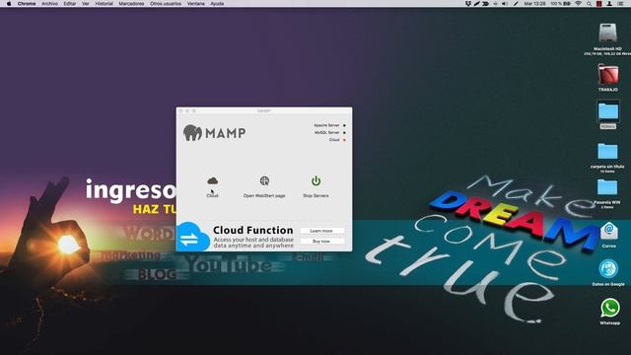Click the clock showing Mar 13:28

(534, 4)
